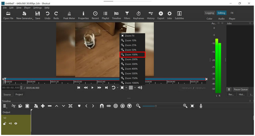Switch to the Editing layout

tap(221, 13)
